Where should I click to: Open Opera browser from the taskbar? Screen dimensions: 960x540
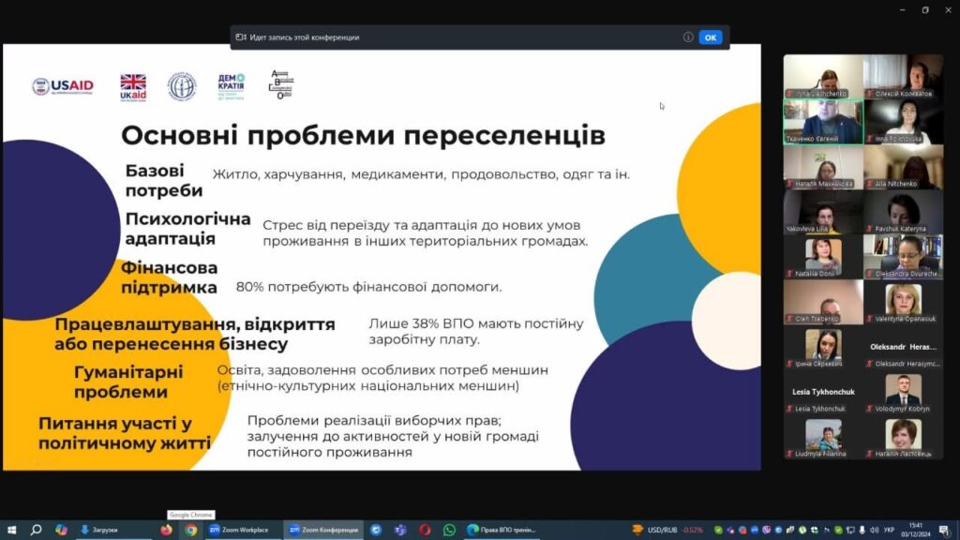(x=425, y=530)
